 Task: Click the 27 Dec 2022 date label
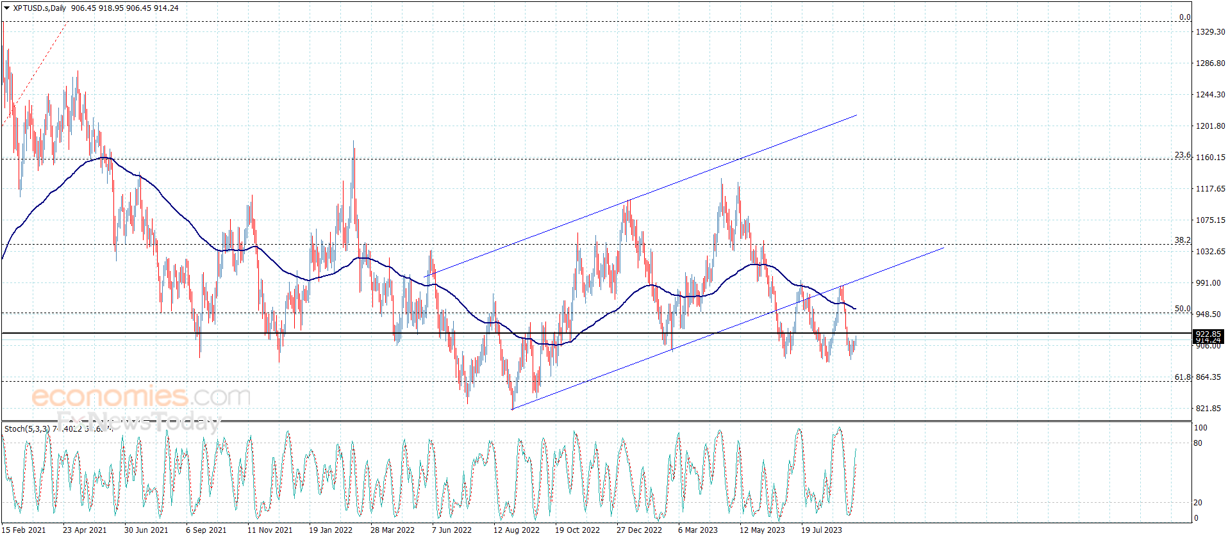point(639,530)
